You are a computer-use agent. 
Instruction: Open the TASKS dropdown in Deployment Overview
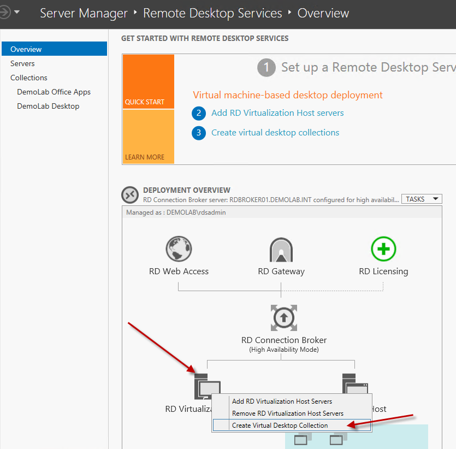pyautogui.click(x=422, y=199)
